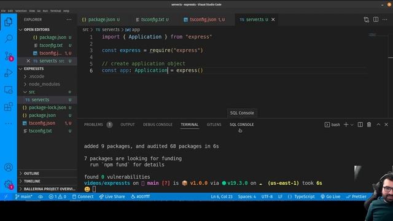Open the editor more actions menu
The width and height of the screenshot is (393, 221).
(385, 19)
